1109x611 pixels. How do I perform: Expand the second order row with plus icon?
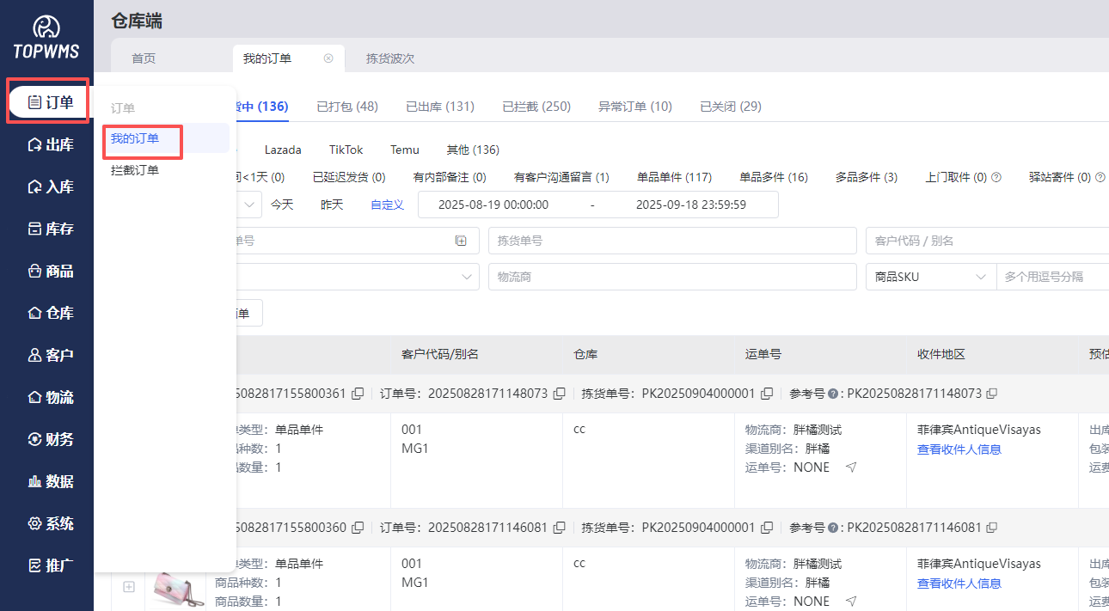(x=129, y=587)
